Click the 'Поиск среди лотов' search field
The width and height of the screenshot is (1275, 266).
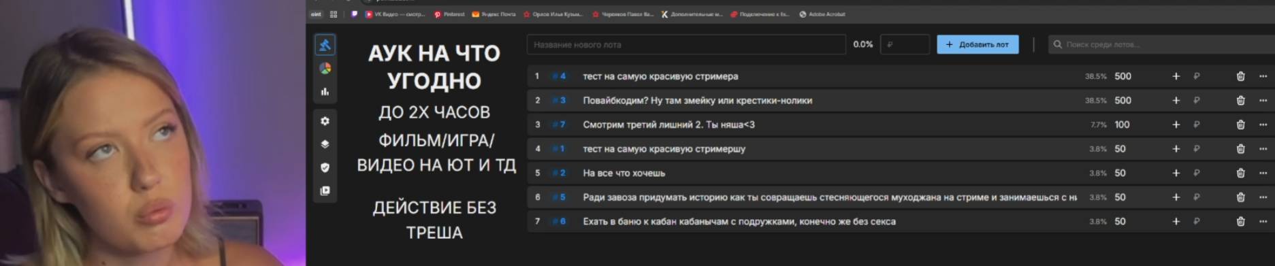(1161, 44)
